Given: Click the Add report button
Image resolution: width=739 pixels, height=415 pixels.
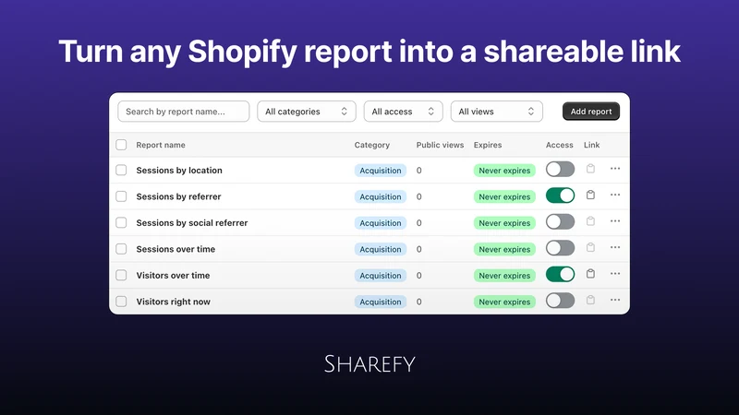Looking at the screenshot, I should tap(591, 112).
